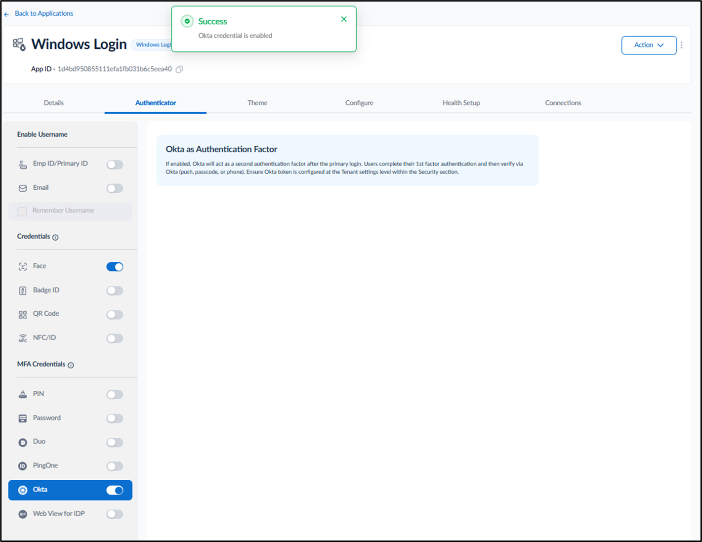Screen dimensions: 702x542
Task: Go to the Configure tab
Action: coord(359,103)
